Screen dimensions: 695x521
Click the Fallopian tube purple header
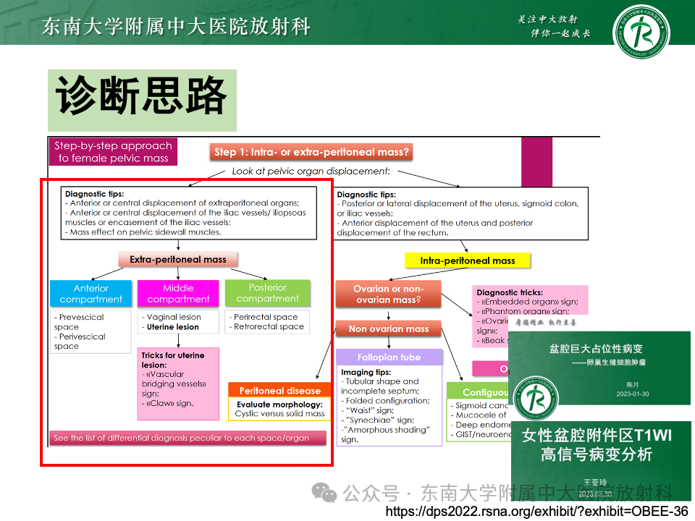pyautogui.click(x=389, y=357)
